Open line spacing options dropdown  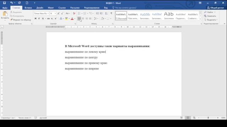(x=96, y=19)
